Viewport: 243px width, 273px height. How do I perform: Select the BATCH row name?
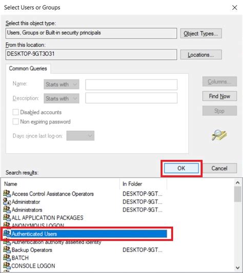click(20, 258)
